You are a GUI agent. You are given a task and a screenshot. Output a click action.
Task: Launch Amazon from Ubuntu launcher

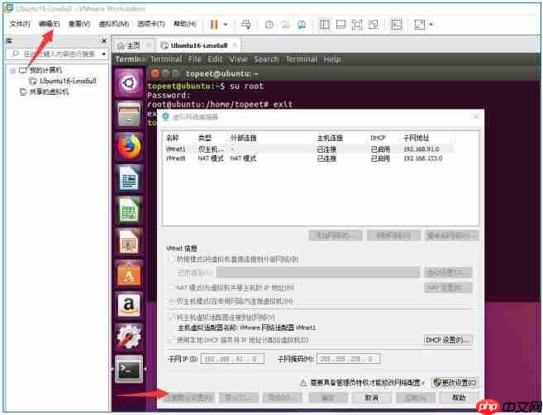click(129, 304)
